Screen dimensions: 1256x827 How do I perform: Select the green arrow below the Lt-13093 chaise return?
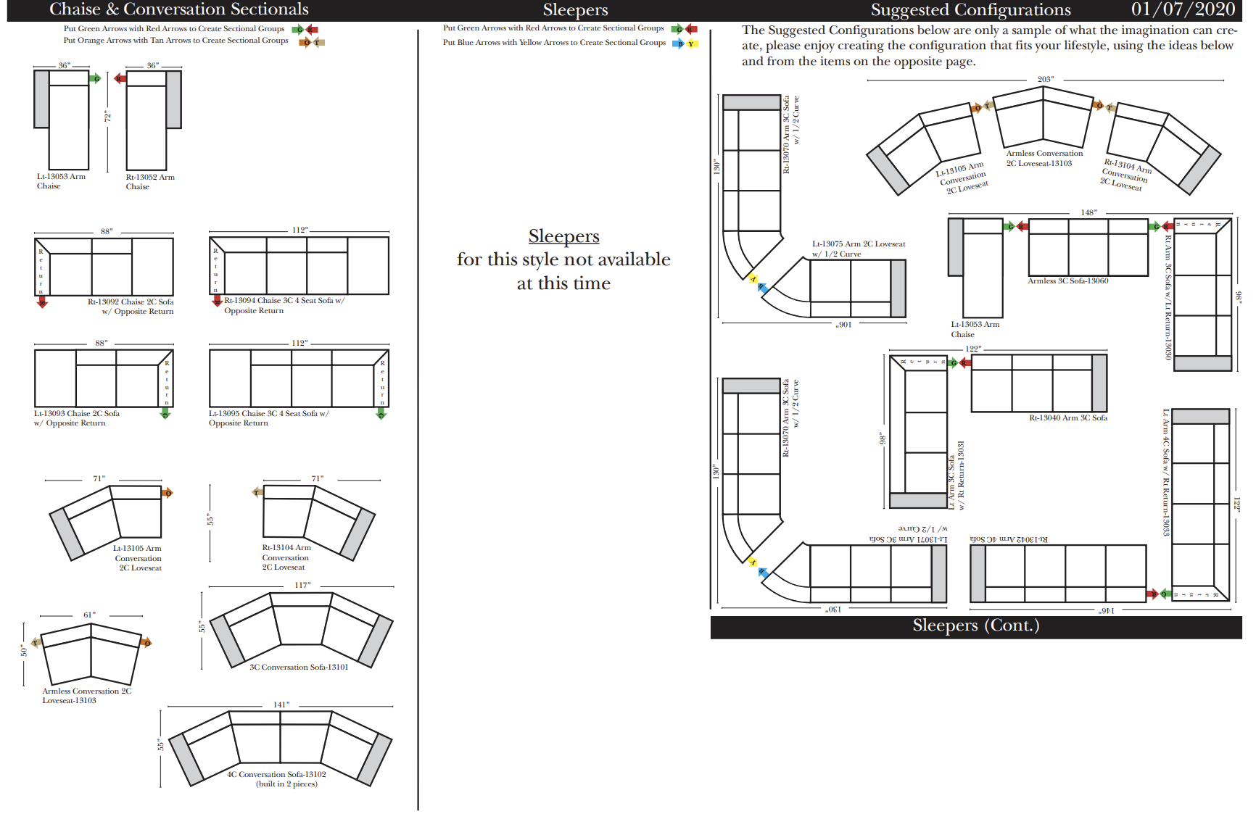(x=165, y=413)
